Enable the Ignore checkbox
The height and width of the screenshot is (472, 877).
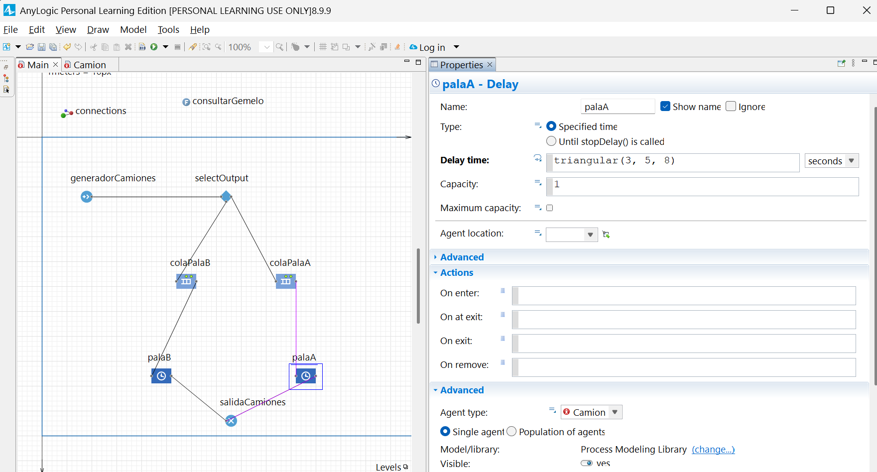(731, 106)
